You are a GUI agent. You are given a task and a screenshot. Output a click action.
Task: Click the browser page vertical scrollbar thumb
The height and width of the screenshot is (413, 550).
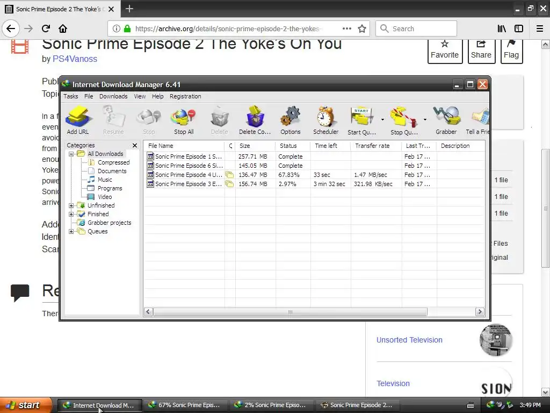click(x=546, y=209)
